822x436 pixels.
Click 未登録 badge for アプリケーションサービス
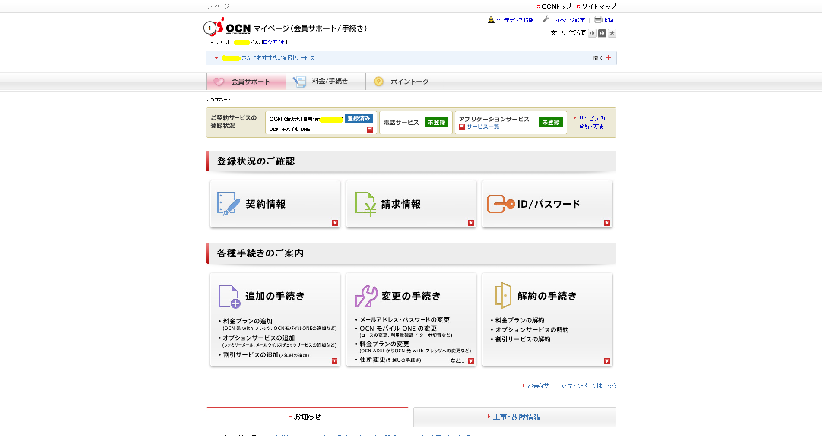(551, 123)
